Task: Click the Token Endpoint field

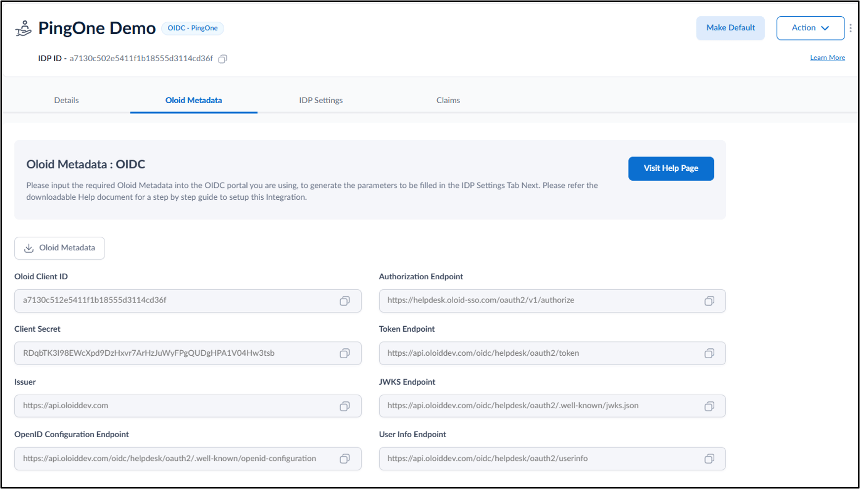Action: [552, 353]
